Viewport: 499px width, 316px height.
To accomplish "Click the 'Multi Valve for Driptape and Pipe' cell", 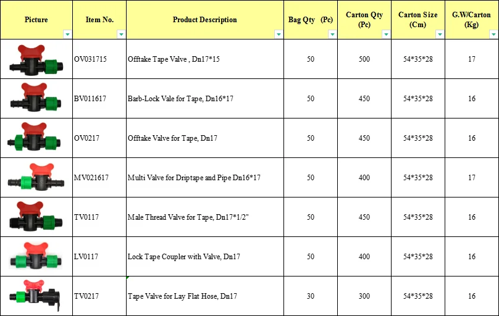I will coord(204,178).
